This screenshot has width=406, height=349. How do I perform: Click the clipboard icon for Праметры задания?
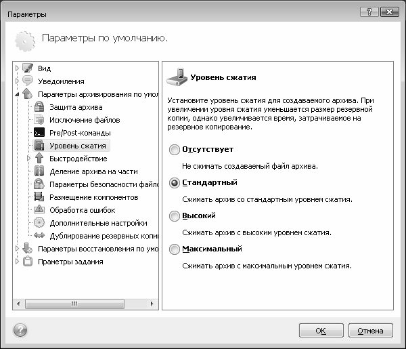[28, 262]
